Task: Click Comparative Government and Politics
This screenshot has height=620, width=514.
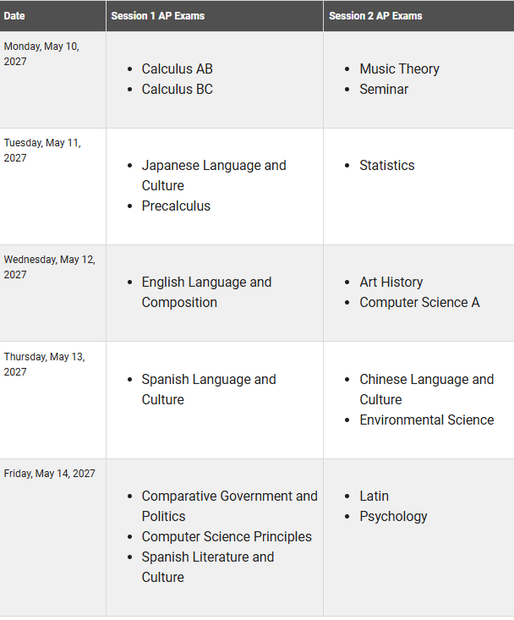Action: 229,506
